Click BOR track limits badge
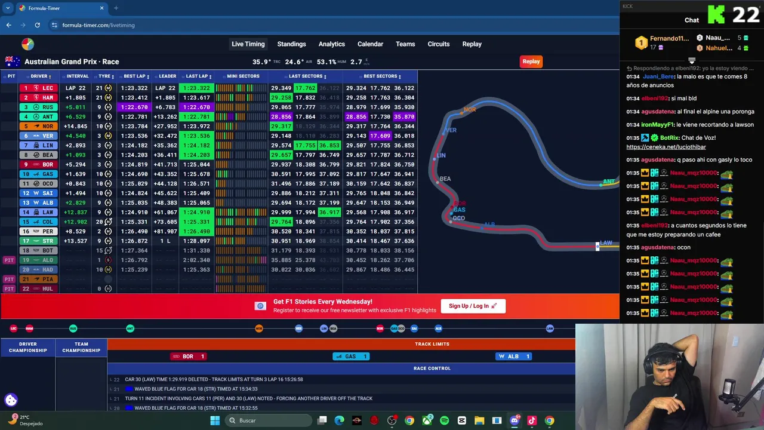Screen dimensions: 764x430 [x=188, y=357]
